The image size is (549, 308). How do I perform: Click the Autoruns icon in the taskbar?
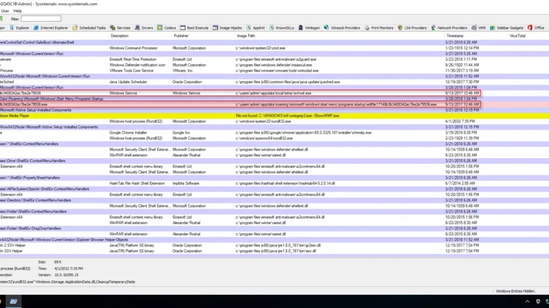(13, 302)
